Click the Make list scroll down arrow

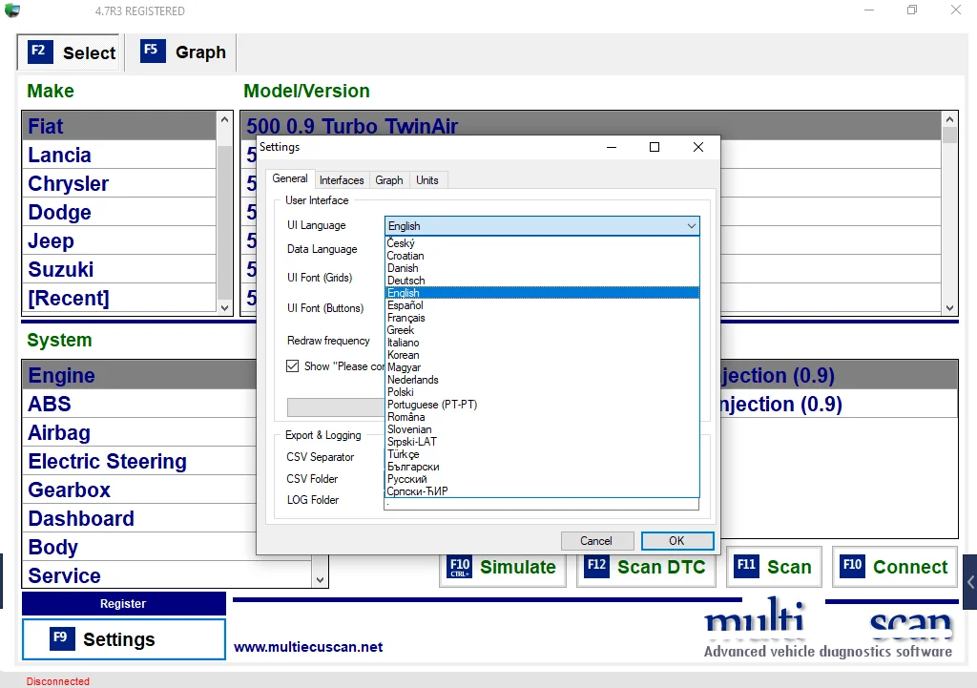[x=225, y=307]
